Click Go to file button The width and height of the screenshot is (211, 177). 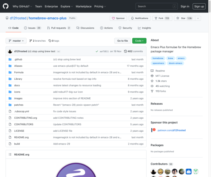(122, 41)
